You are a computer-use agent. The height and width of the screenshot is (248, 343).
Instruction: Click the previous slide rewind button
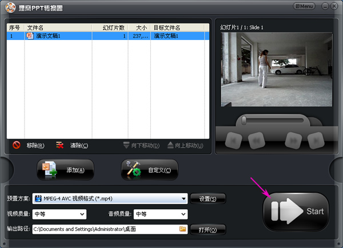[257, 141]
